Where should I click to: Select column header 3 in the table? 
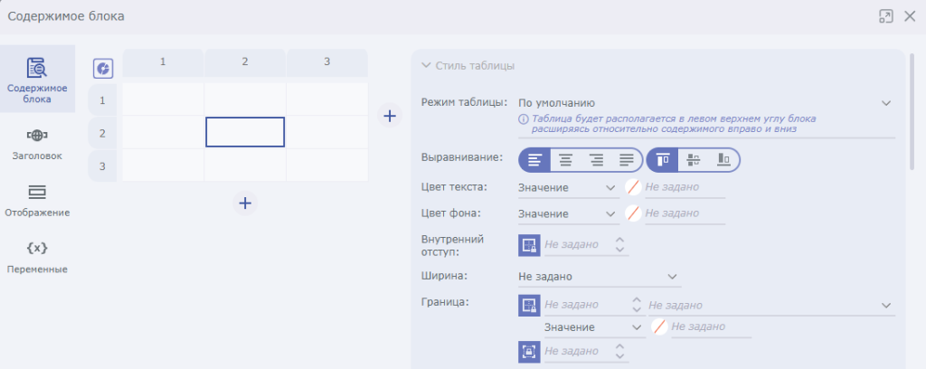pyautogui.click(x=326, y=61)
